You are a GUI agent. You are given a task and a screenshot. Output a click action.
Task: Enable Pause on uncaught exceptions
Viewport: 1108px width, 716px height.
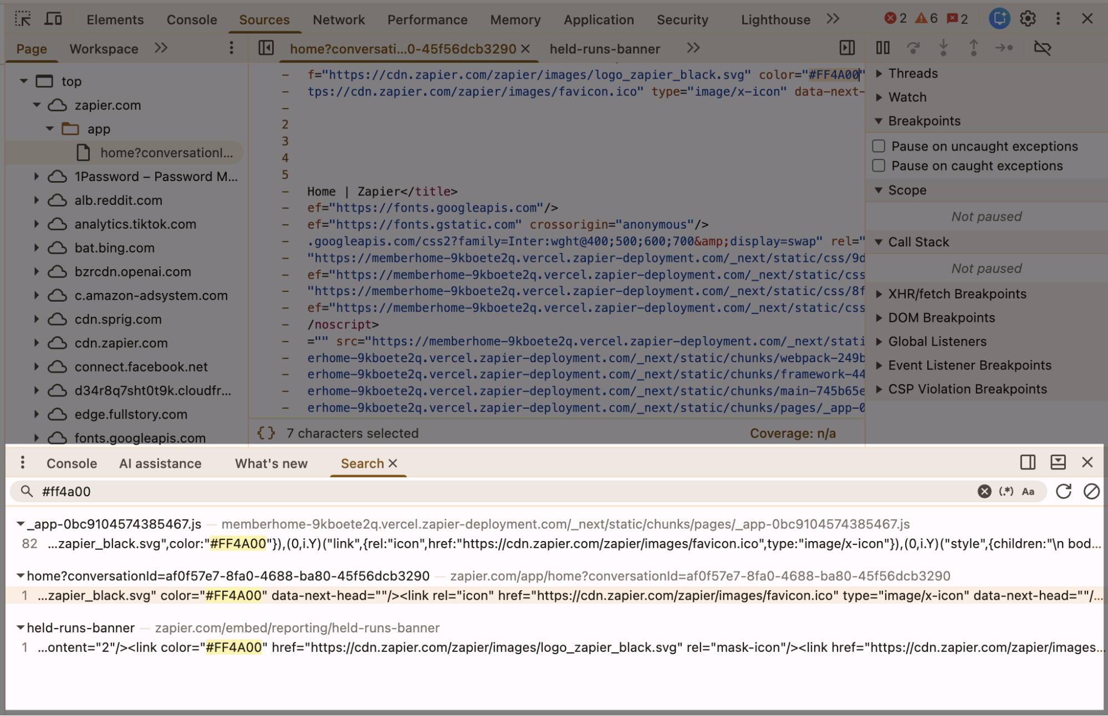pos(879,146)
